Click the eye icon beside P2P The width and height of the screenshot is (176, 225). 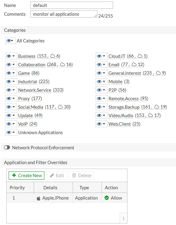tap(99, 90)
